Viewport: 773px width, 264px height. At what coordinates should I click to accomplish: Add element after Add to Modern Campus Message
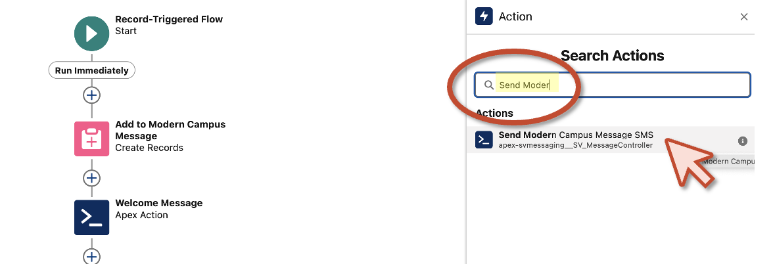(91, 178)
